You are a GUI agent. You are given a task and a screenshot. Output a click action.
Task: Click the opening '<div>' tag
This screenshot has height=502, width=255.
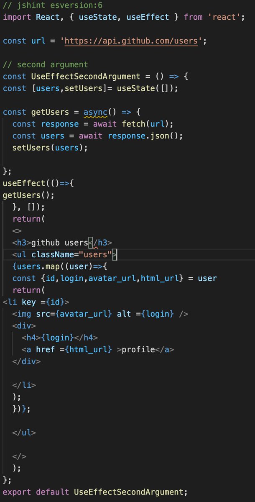click(x=24, y=325)
